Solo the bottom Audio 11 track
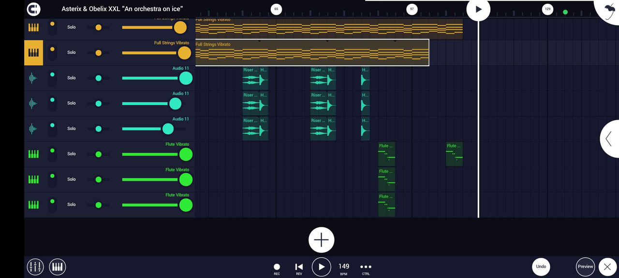This screenshot has height=278, width=619. (72, 128)
